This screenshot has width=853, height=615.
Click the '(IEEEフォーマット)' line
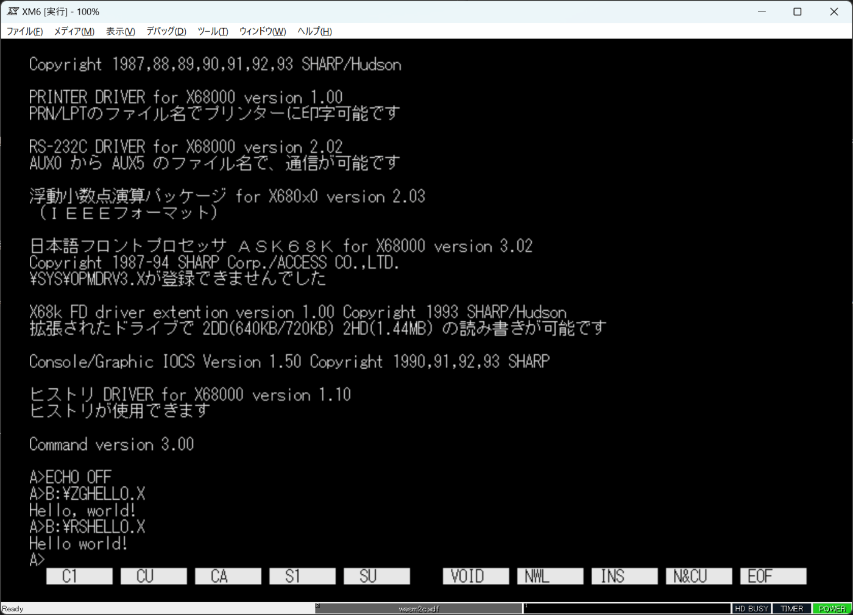click(x=128, y=213)
